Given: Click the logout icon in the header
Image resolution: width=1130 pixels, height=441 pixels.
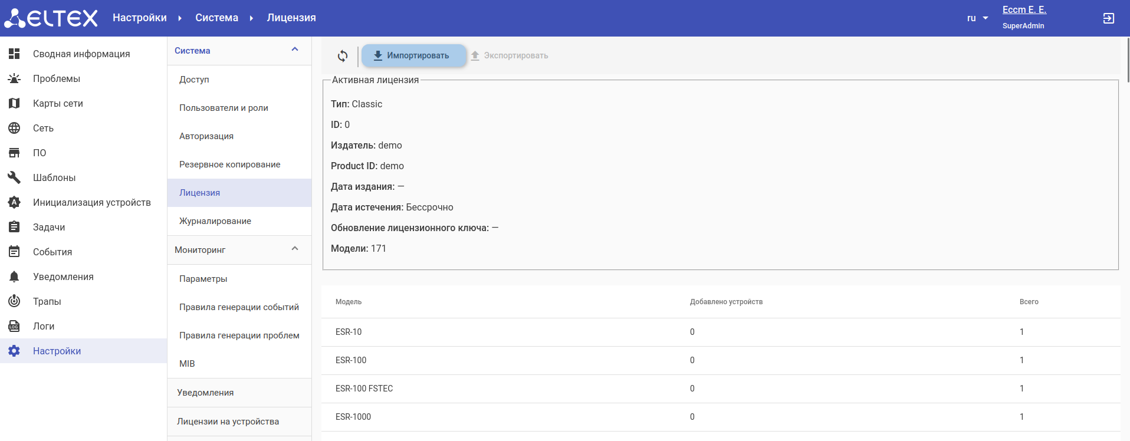Looking at the screenshot, I should point(1108,18).
